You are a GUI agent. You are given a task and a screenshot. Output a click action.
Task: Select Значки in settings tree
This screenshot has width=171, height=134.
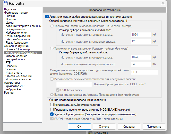[10, 16]
